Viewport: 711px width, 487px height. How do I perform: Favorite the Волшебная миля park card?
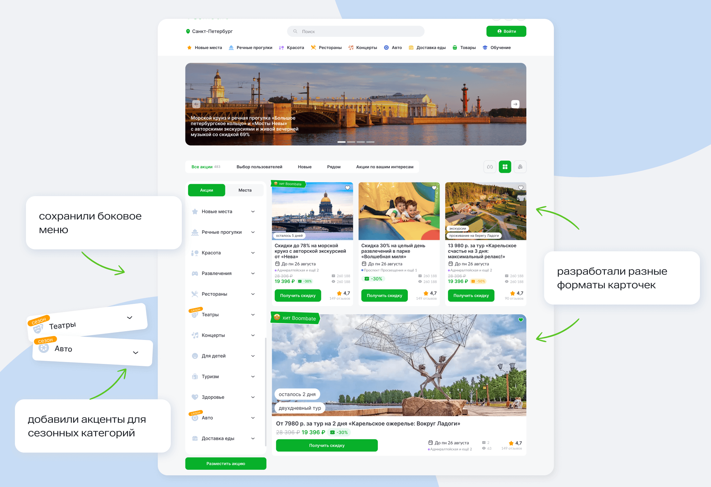(434, 188)
